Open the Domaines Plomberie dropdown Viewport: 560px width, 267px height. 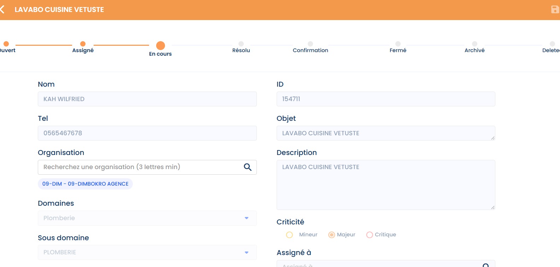click(x=147, y=218)
